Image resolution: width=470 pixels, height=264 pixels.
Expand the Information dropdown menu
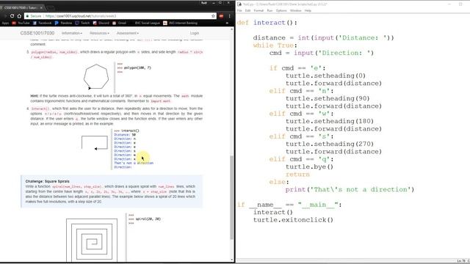(x=72, y=33)
